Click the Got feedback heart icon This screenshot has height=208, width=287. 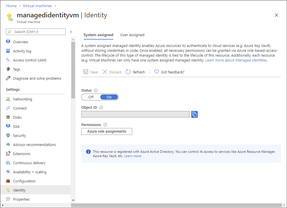click(156, 72)
